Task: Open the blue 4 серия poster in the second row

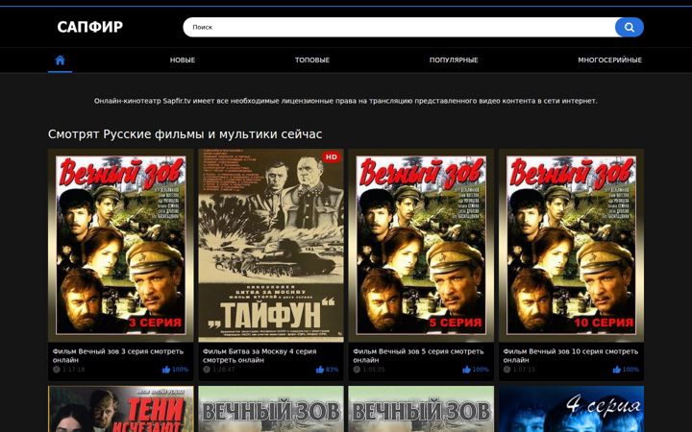Action: pos(571,409)
